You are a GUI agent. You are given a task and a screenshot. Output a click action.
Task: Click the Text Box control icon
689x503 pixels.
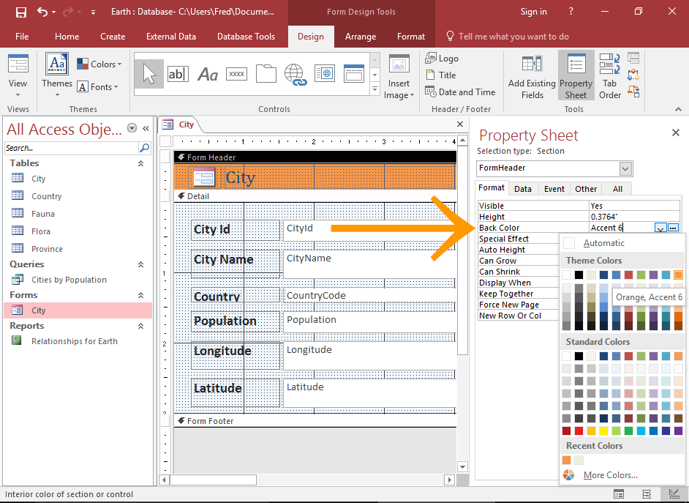tap(178, 74)
